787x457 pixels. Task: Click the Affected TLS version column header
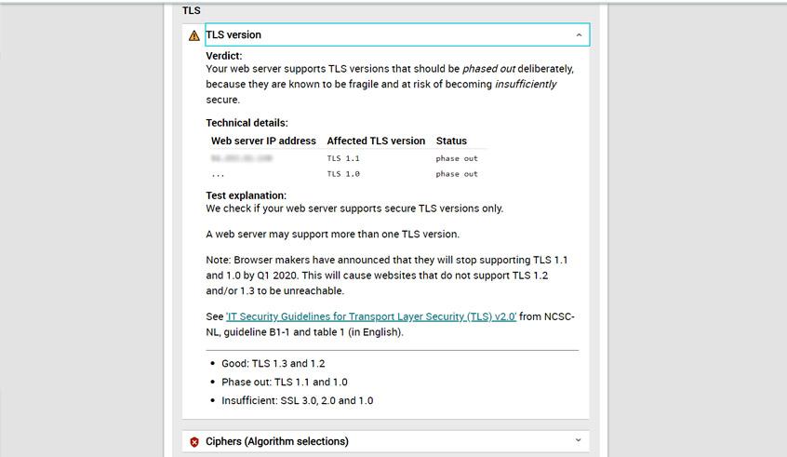[376, 141]
